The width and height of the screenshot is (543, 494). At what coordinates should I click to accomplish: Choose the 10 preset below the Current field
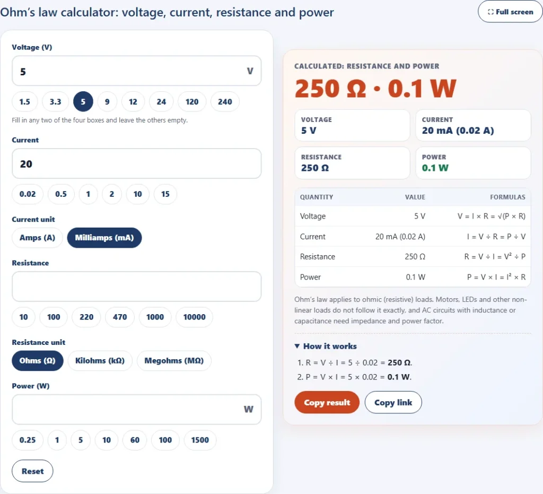138,194
